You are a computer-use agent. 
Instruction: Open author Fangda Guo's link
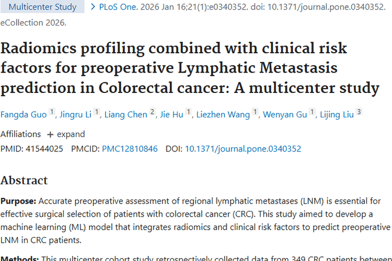tap(23, 115)
